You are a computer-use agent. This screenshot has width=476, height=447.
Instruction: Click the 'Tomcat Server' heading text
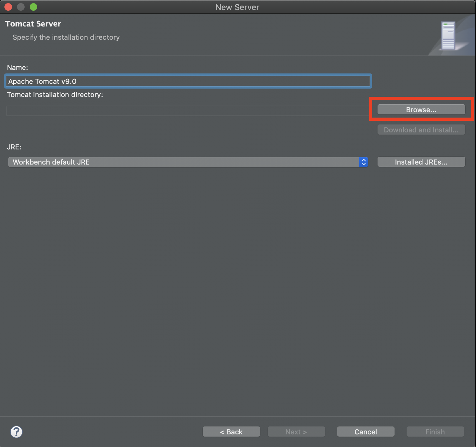[33, 24]
